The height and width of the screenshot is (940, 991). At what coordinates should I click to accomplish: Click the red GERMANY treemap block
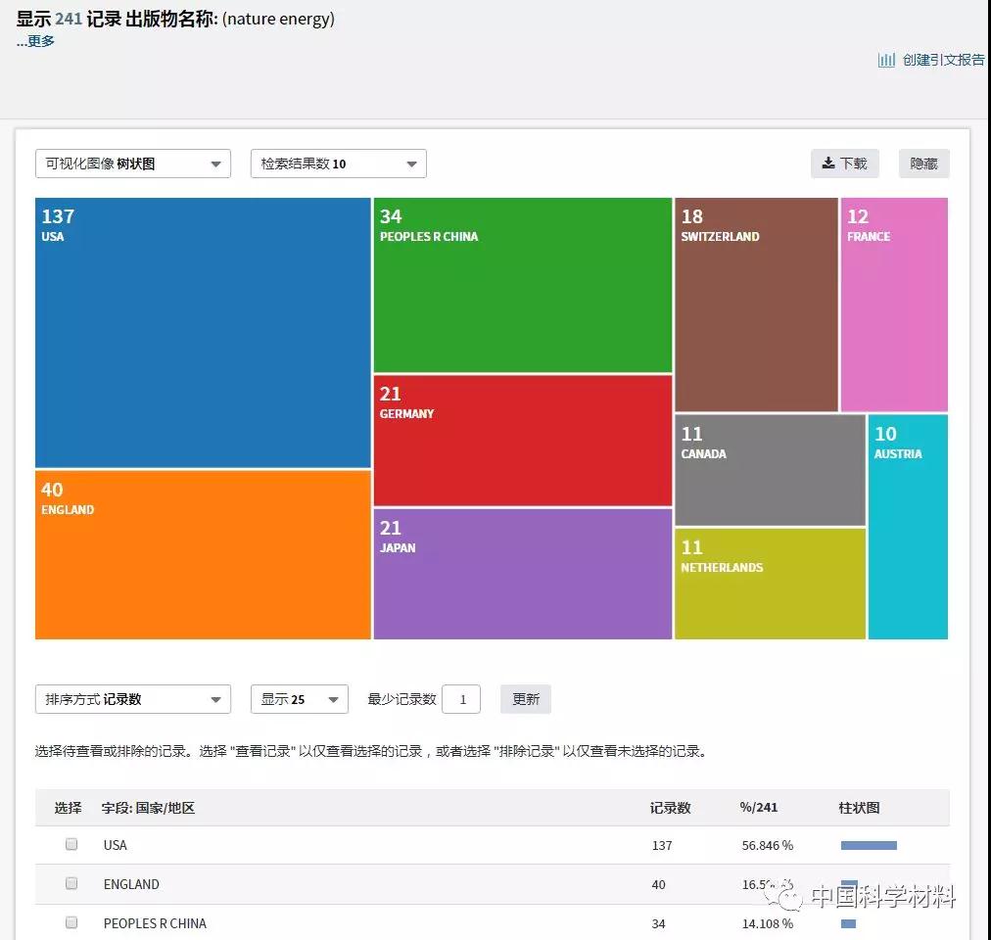click(522, 441)
